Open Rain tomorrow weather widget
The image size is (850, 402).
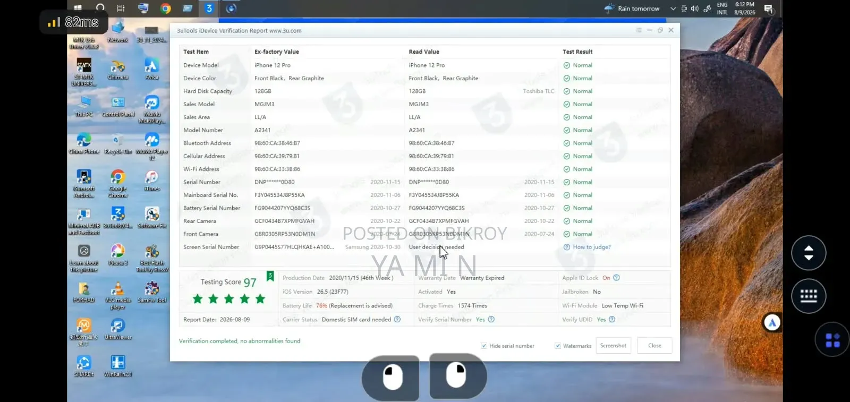pyautogui.click(x=632, y=8)
